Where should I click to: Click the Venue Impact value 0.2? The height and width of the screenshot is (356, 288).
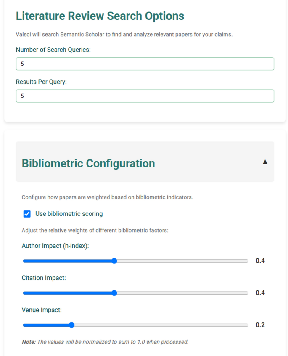click(260, 325)
